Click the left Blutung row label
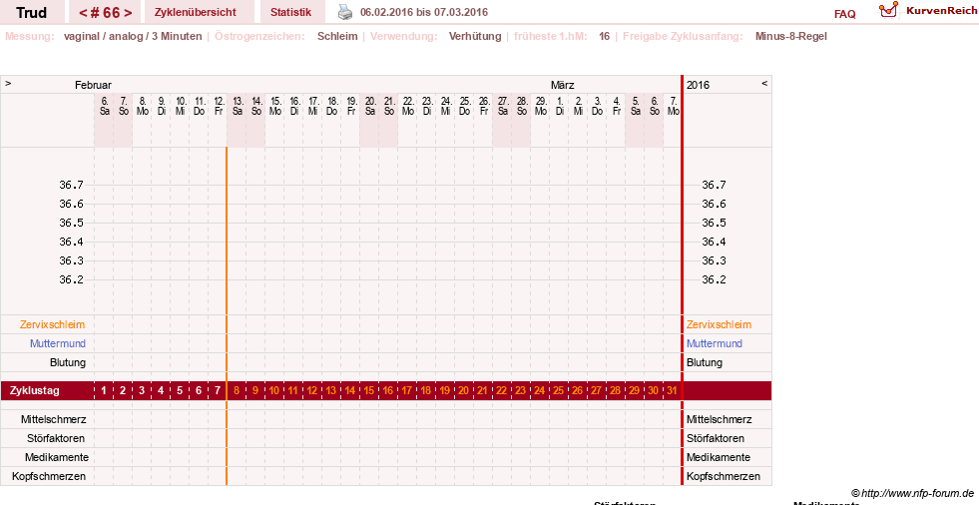 (68, 362)
